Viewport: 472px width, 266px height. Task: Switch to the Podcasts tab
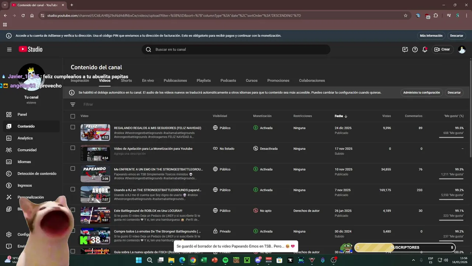[x=228, y=81]
